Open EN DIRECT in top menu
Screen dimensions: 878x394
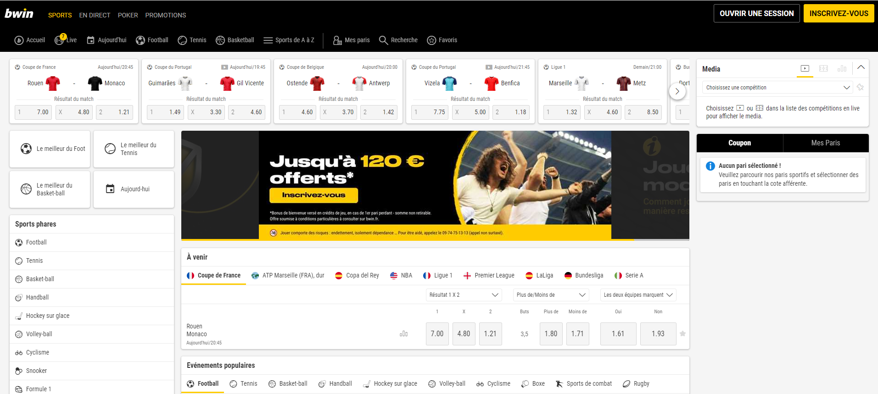pos(95,15)
